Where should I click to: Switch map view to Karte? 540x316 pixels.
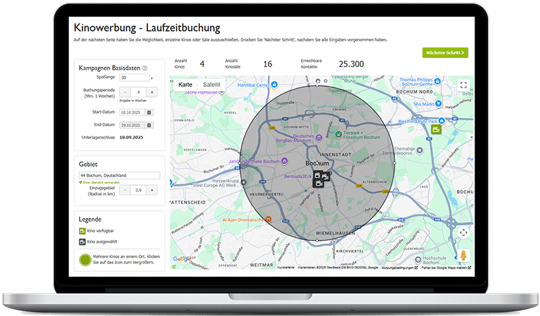tap(185, 85)
